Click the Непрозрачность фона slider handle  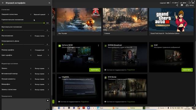2,44
